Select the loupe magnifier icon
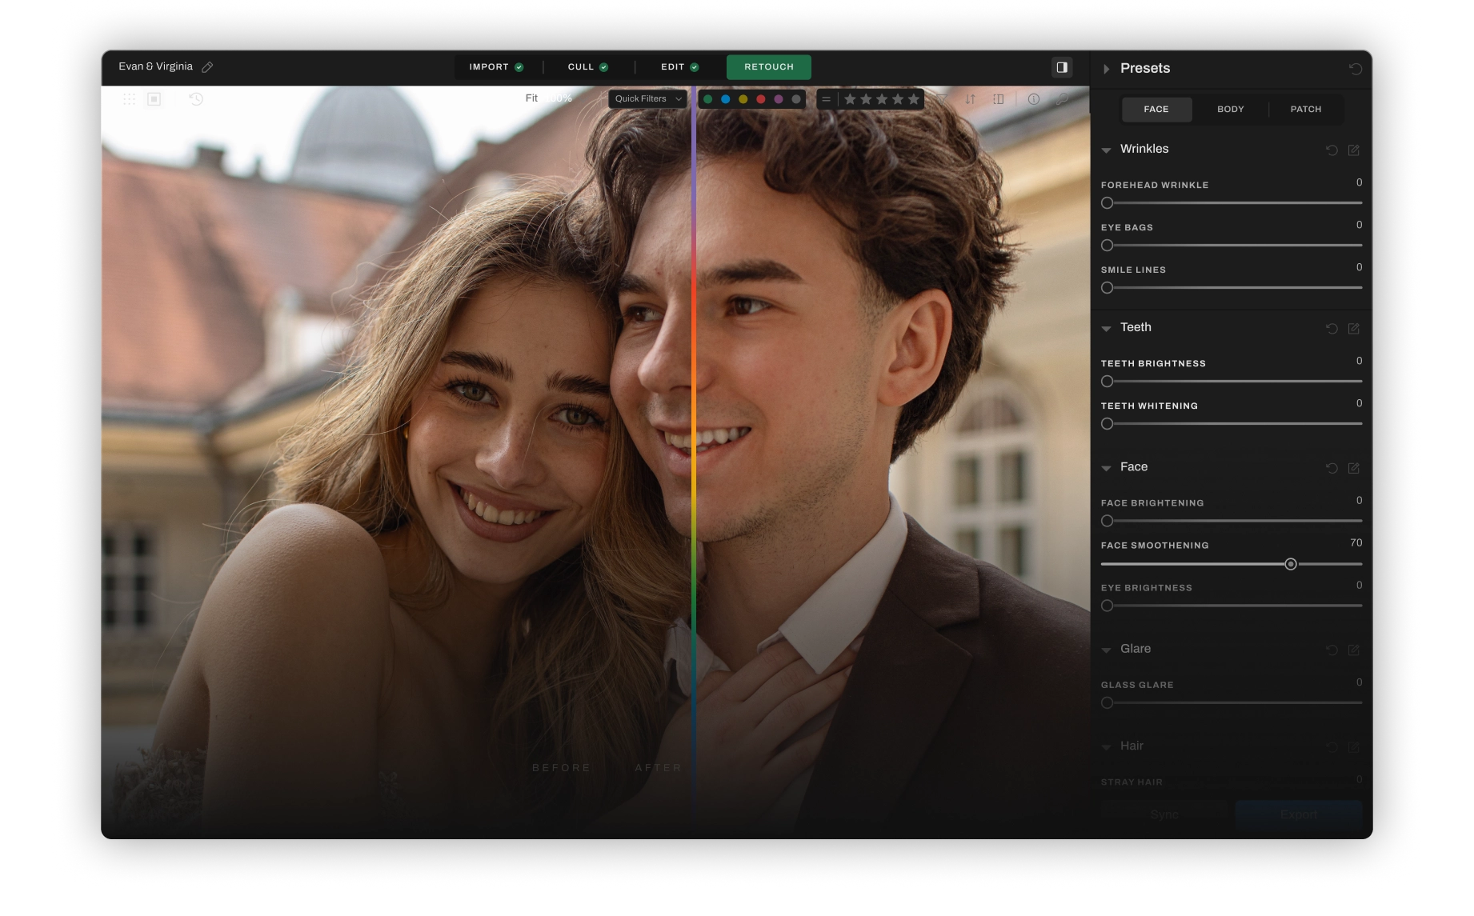Image resolution: width=1474 pixels, height=916 pixels. 1063,99
